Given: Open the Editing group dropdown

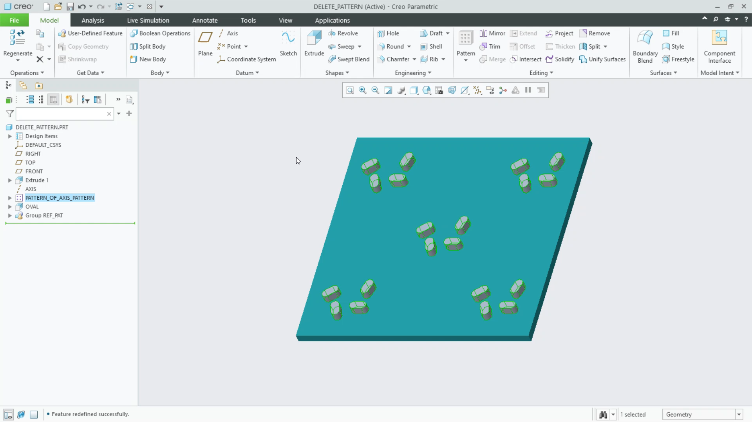Looking at the screenshot, I should tap(541, 73).
